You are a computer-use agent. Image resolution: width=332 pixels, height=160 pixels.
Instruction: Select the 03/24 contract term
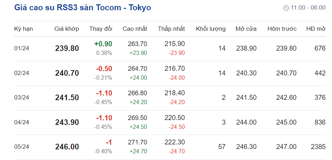22,98
